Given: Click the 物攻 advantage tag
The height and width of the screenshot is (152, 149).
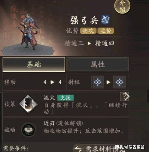Looking at the screenshot, I should pyautogui.click(x=88, y=31).
